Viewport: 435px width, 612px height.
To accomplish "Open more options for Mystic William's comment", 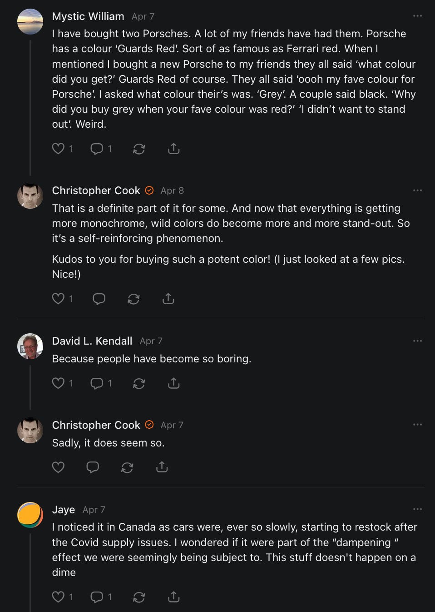I will coord(417,16).
